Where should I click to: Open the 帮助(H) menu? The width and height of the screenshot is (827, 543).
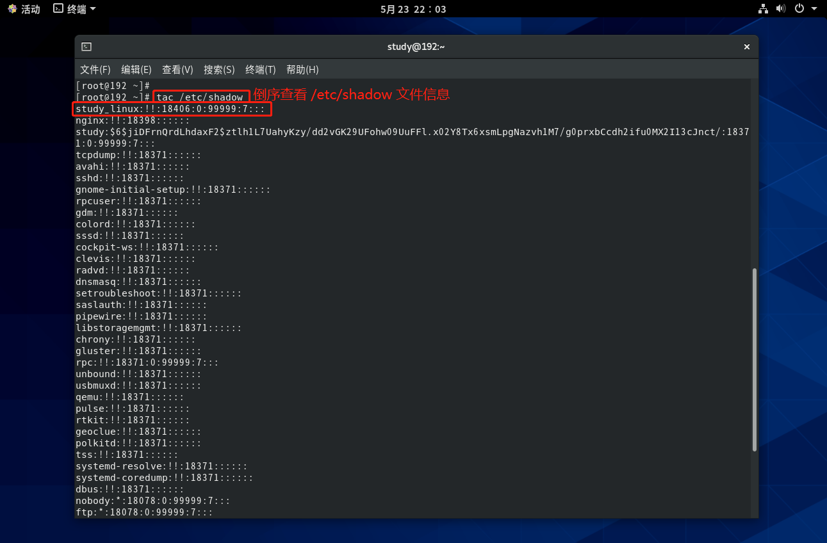coord(302,69)
